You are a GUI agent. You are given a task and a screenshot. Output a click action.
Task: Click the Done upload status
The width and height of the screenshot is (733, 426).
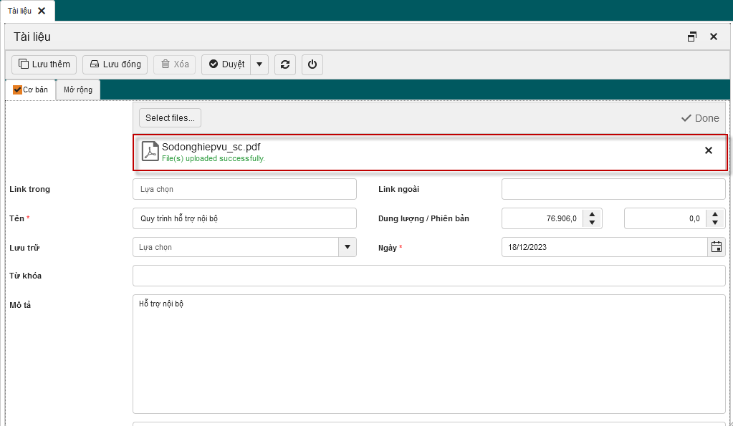click(700, 118)
